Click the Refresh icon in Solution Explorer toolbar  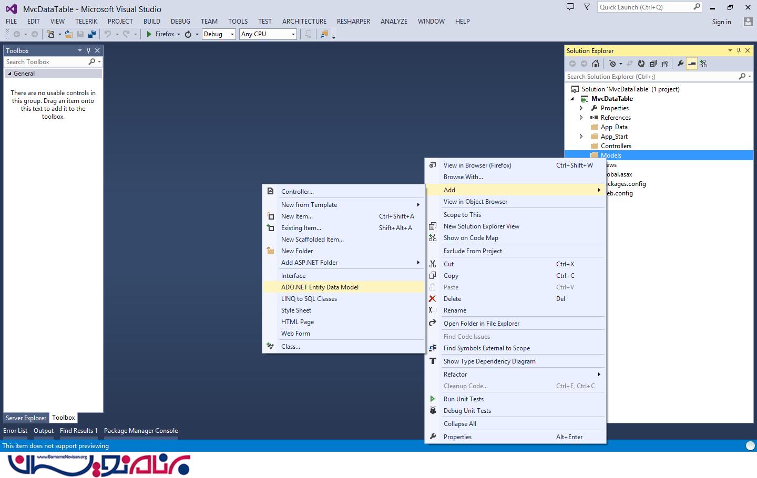pos(641,64)
